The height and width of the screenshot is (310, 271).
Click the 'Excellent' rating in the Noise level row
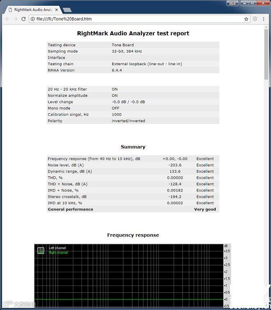[x=205, y=165]
